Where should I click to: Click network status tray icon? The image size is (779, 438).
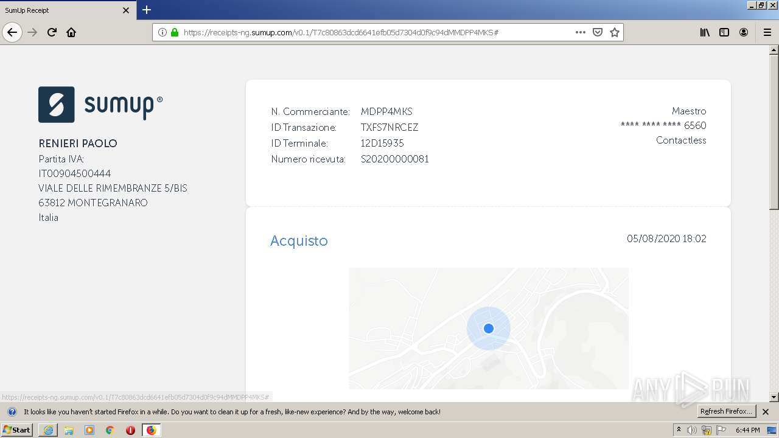coord(707,430)
